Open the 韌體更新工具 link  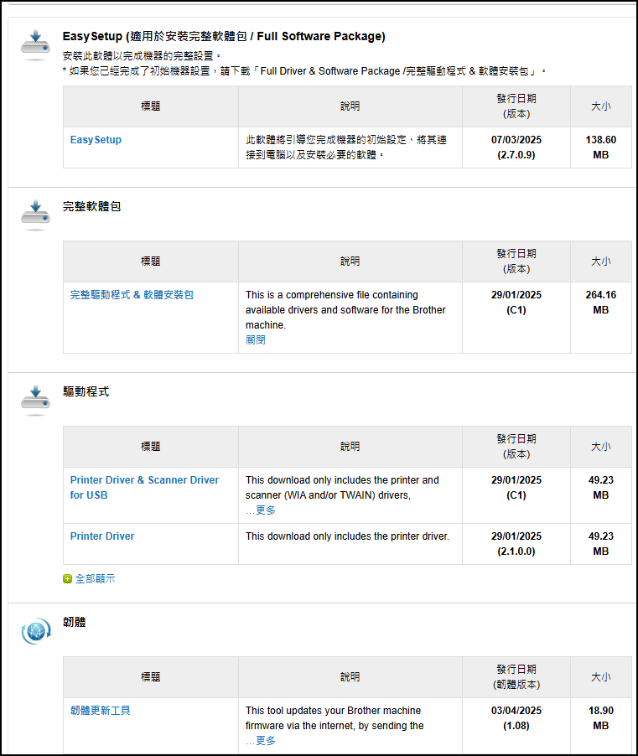tap(101, 710)
